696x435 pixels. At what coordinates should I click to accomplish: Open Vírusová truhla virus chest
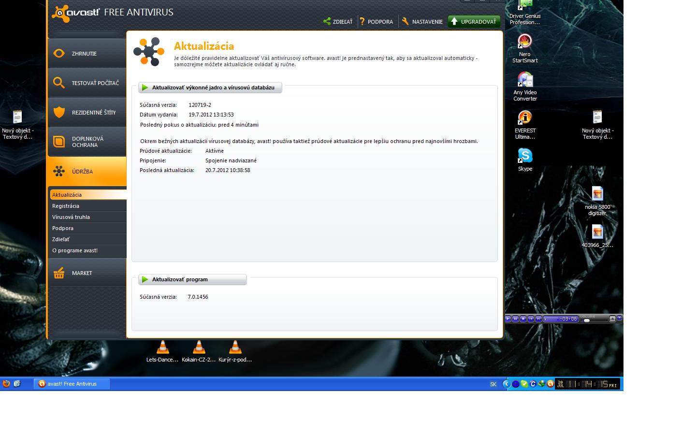tap(88, 217)
